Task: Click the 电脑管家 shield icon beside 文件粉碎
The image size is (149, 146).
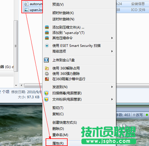Action: tap(46, 99)
